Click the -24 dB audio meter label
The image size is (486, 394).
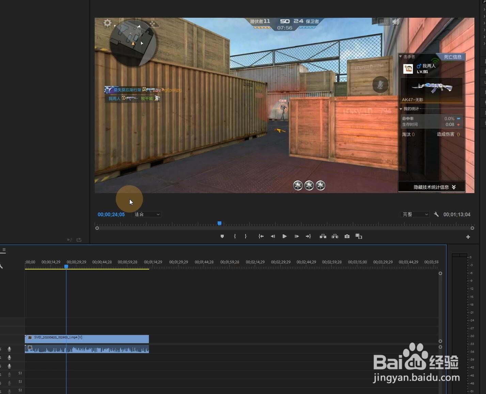(472, 320)
